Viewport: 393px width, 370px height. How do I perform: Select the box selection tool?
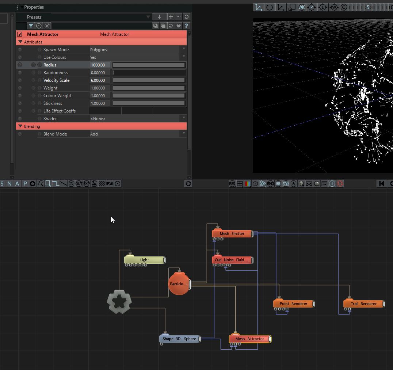click(x=48, y=184)
